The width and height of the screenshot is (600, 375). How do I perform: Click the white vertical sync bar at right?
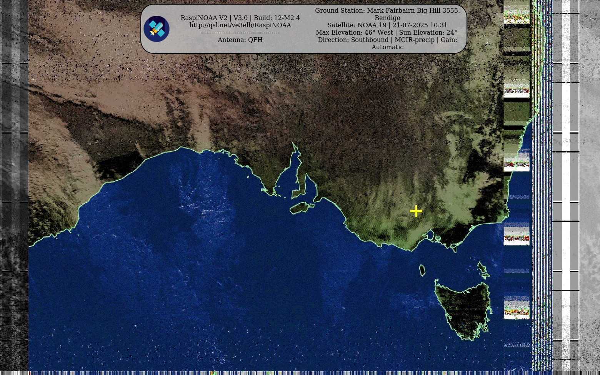[566, 185]
